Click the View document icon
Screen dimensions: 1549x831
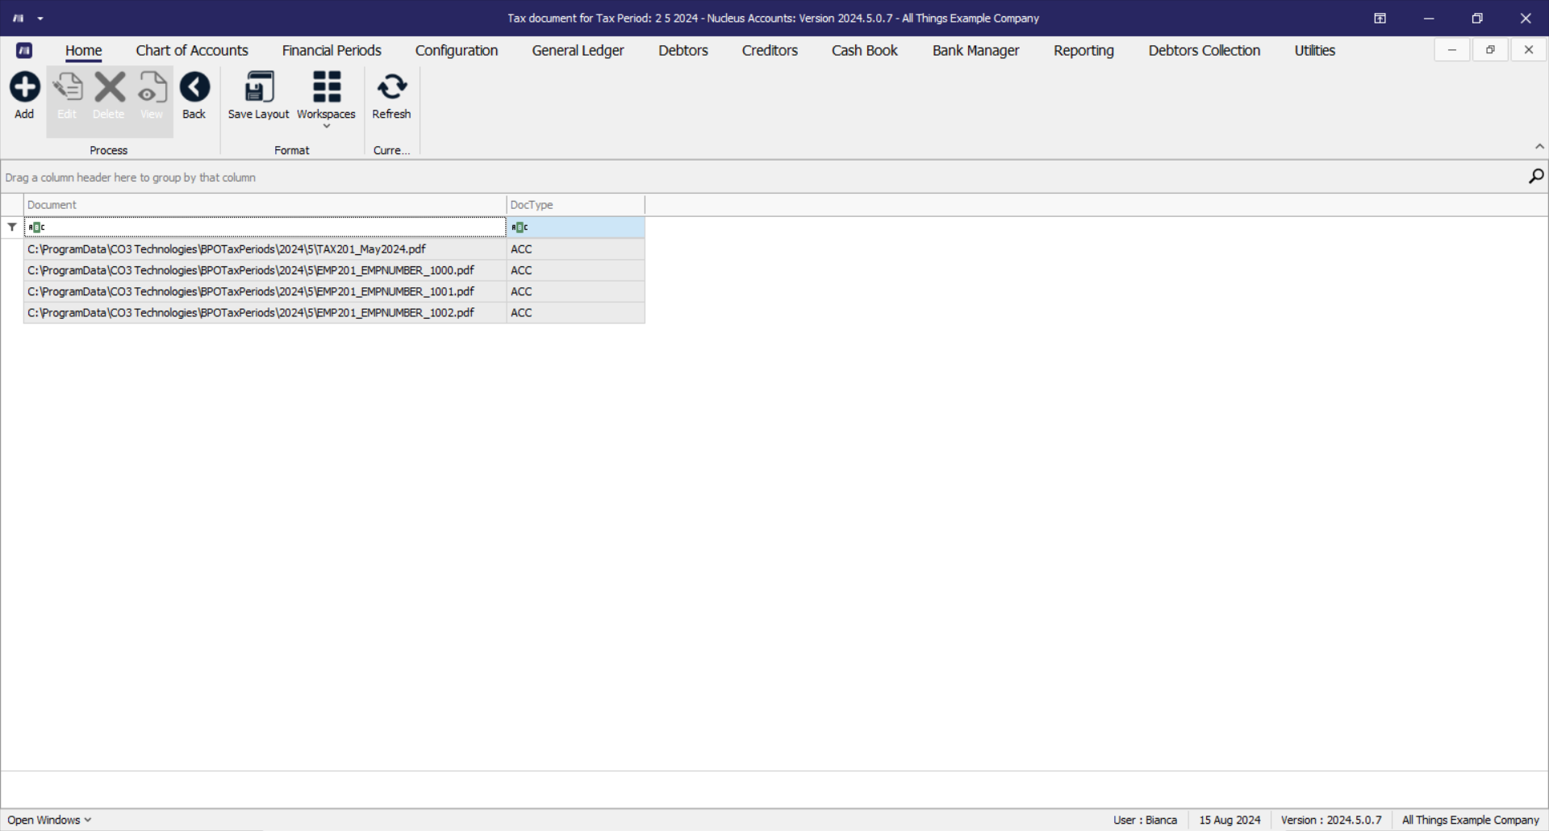(152, 87)
